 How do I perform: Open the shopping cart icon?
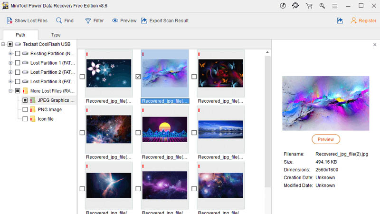(x=309, y=6)
